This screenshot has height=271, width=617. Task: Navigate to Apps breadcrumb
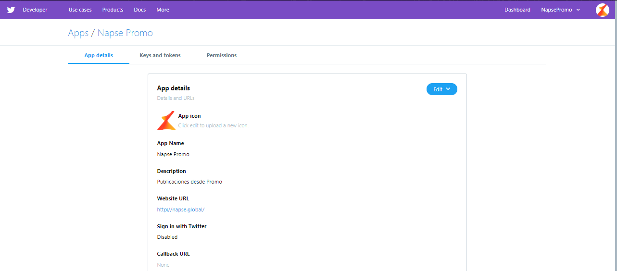(78, 33)
